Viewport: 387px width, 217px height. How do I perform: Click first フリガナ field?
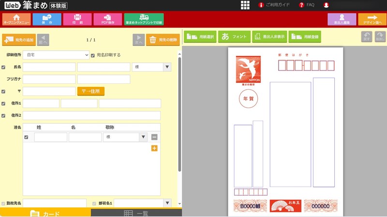(x=49, y=79)
